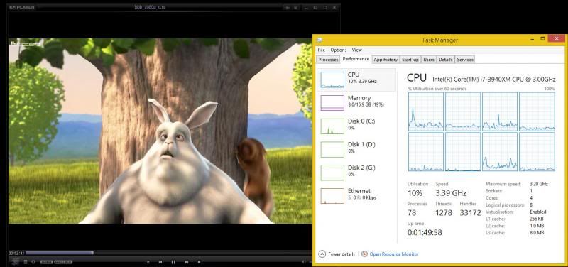Switch to the Processes tab

click(x=328, y=60)
